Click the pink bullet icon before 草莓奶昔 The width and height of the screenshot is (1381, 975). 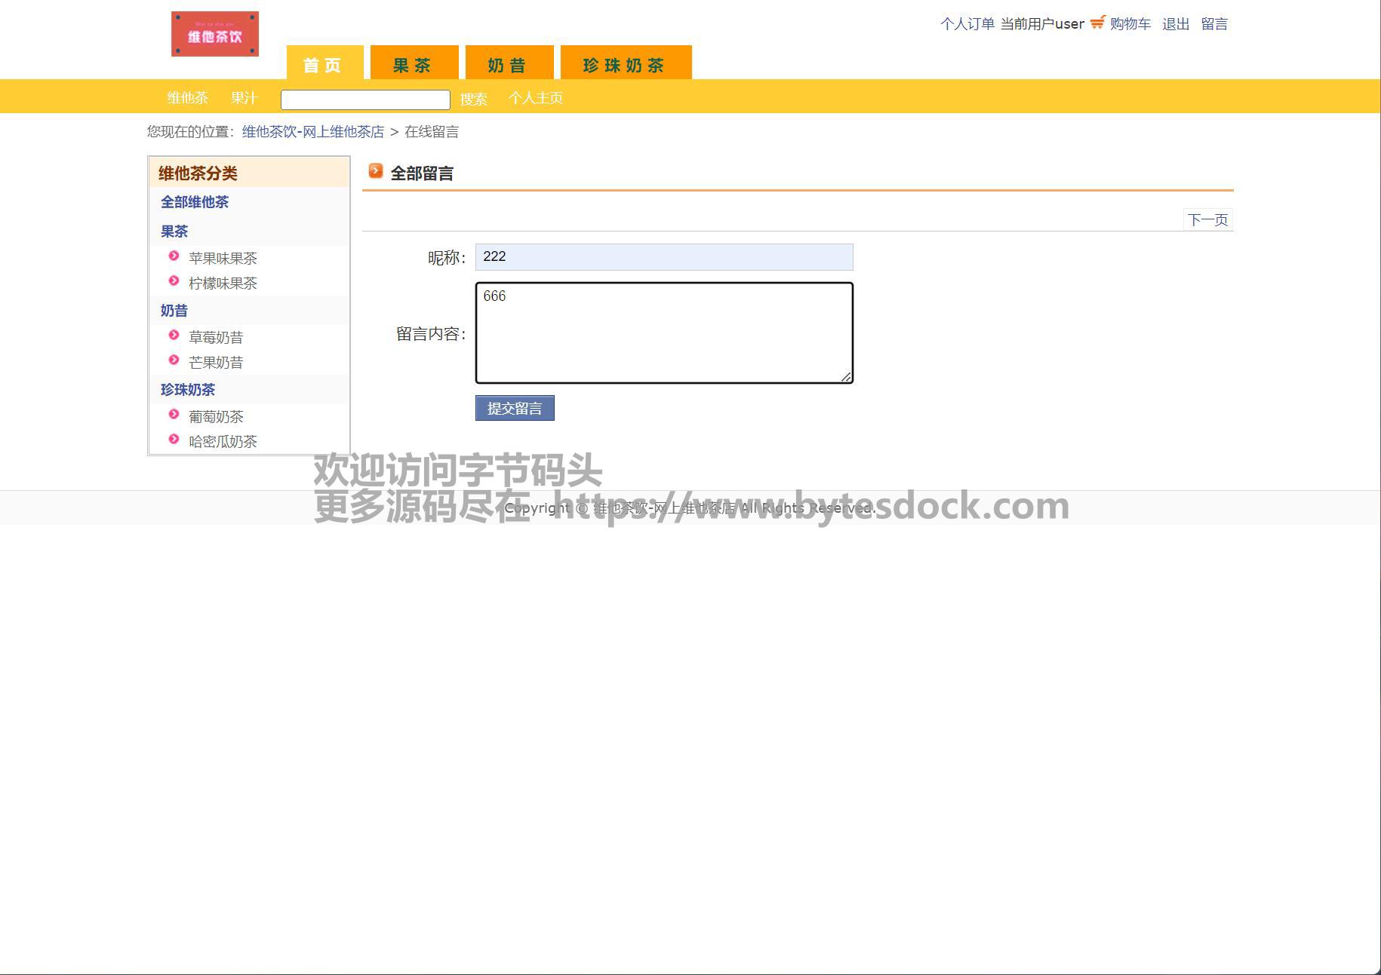click(x=174, y=336)
